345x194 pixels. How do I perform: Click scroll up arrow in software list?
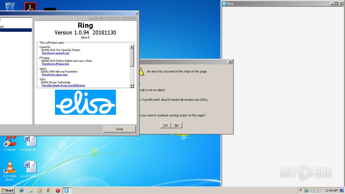[x=132, y=47]
